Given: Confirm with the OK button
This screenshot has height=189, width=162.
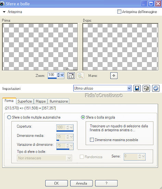Looking at the screenshot, I should pos(57,183).
